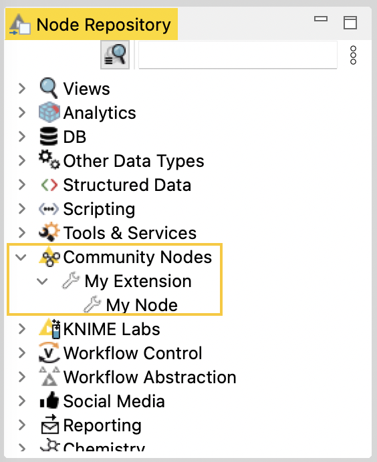The image size is (377, 462).
Task: Click the Structured Data angle brackets icon
Action: pos(49,185)
